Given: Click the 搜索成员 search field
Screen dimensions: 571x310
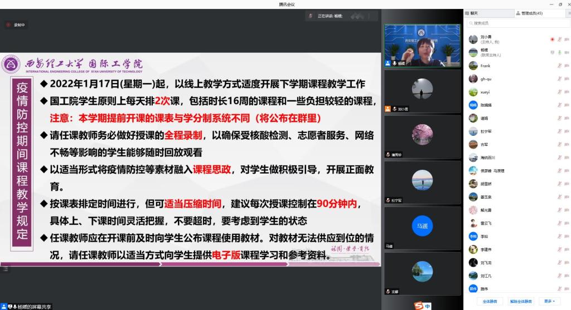Looking at the screenshot, I should point(517,23).
